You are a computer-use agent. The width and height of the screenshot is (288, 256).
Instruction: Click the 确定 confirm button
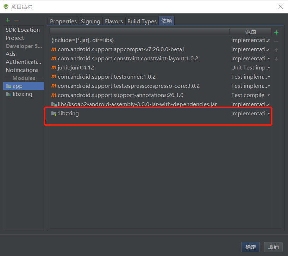point(250,247)
